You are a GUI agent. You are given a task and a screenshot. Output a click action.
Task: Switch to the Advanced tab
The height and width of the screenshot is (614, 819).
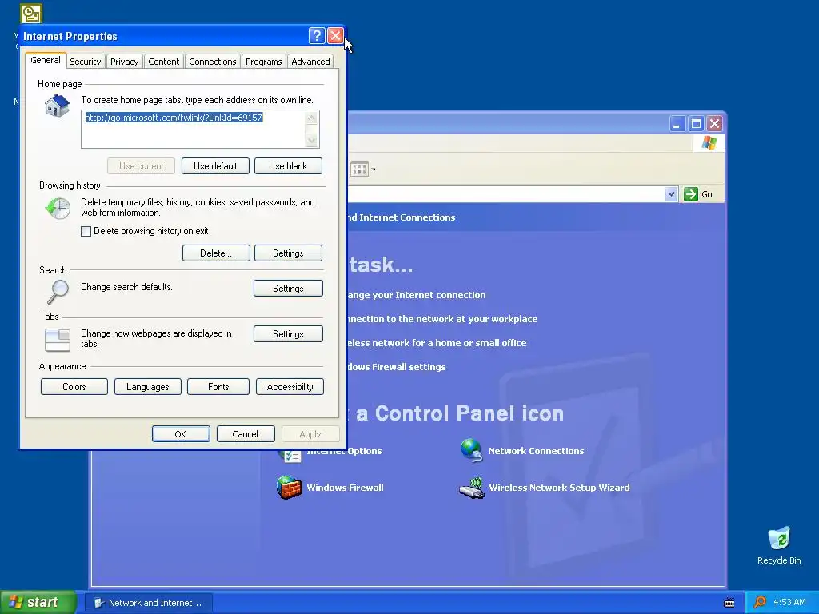pos(311,62)
